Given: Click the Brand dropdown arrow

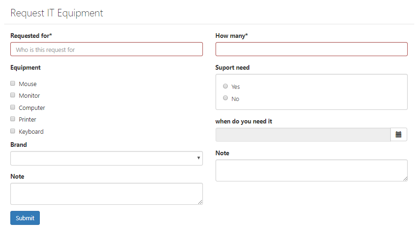Looking at the screenshot, I should click(x=199, y=158).
